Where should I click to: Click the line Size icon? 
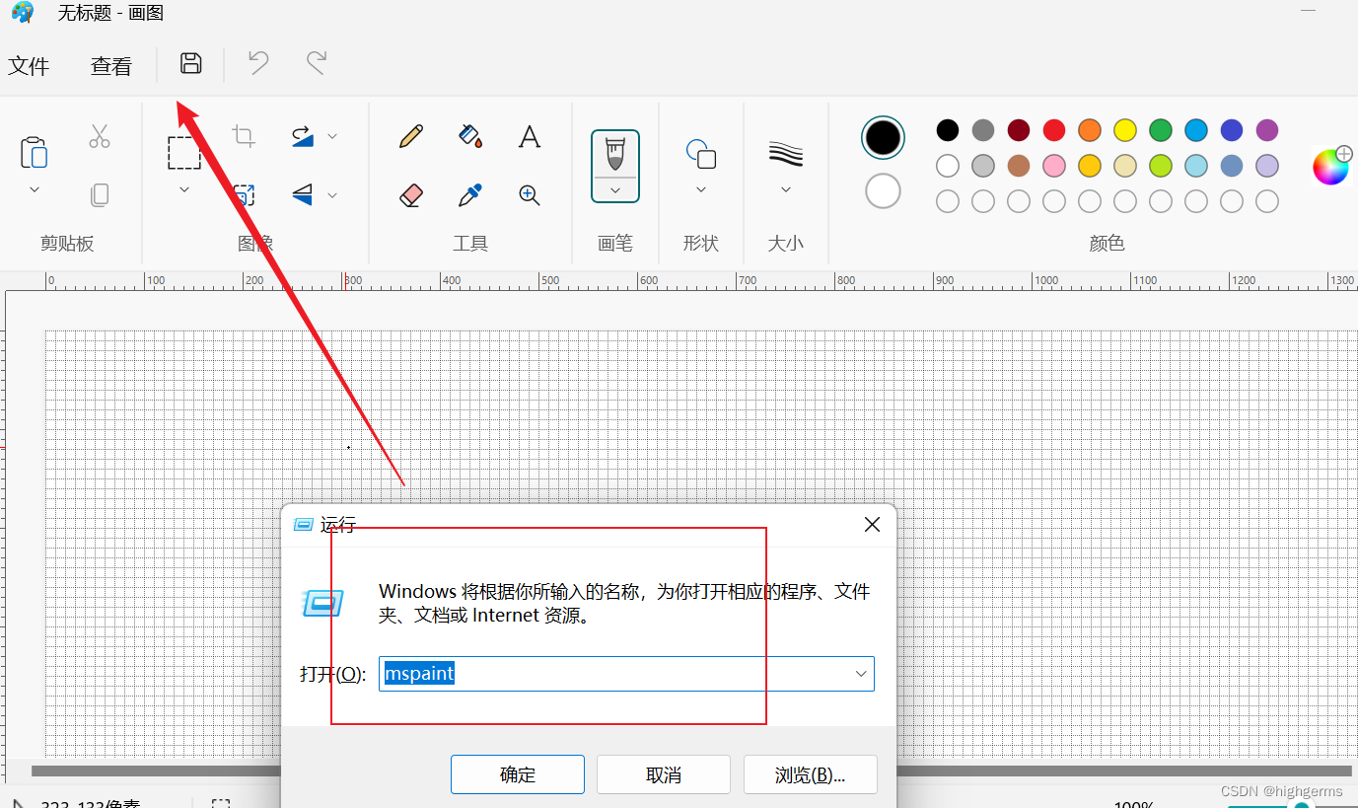[x=786, y=153]
